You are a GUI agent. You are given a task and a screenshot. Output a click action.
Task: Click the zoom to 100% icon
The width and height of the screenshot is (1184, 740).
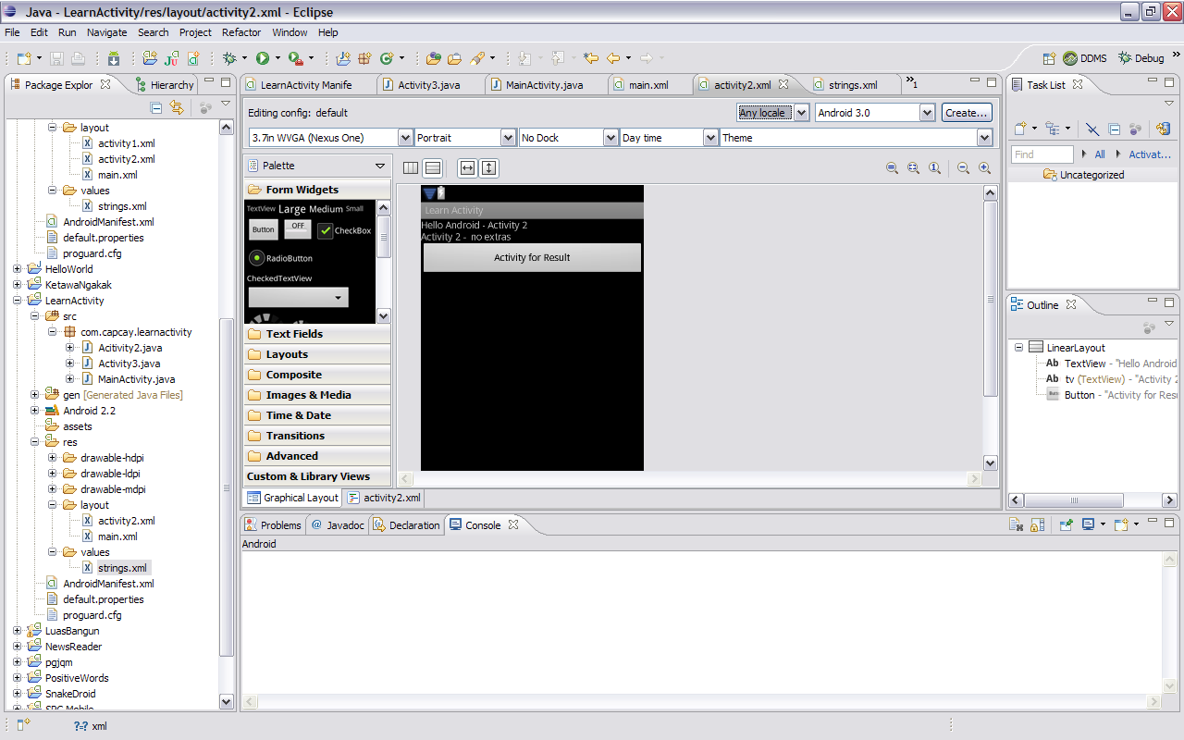click(935, 168)
